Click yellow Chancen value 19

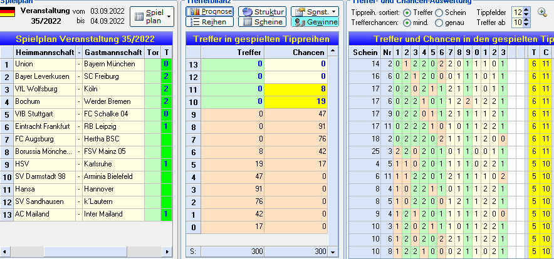tap(296, 103)
